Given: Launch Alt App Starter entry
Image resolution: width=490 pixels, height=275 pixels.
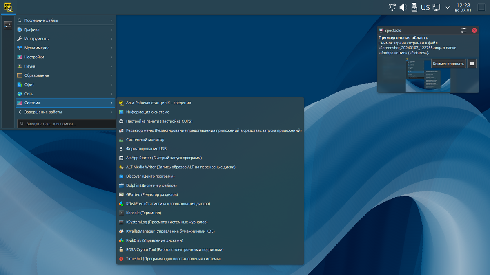Looking at the screenshot, I should pos(210,158).
